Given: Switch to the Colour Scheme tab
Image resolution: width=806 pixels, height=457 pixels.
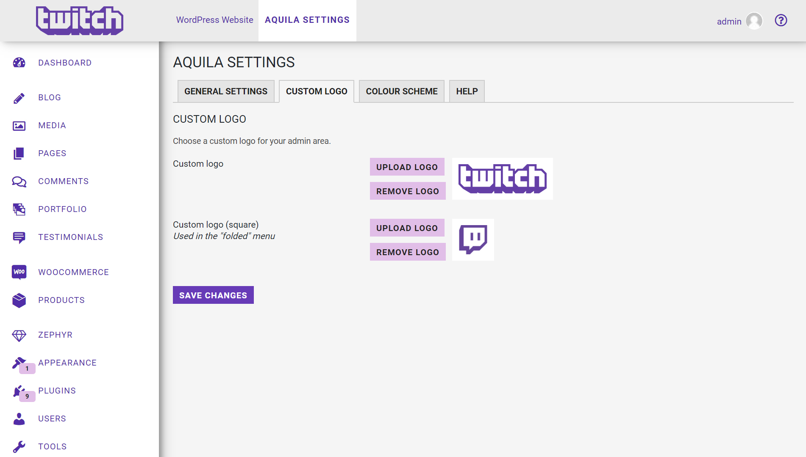Looking at the screenshot, I should coord(402,91).
